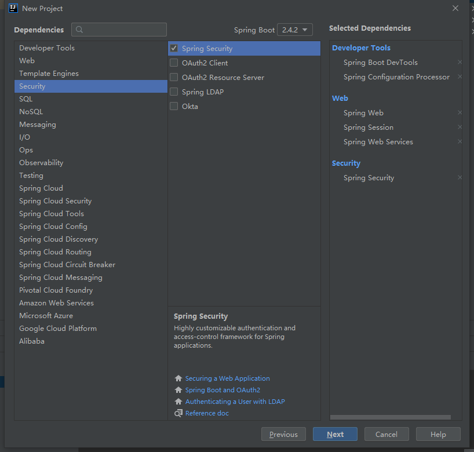Remove Spring Configuration Processor dependency
474x452 pixels.
tap(460, 77)
